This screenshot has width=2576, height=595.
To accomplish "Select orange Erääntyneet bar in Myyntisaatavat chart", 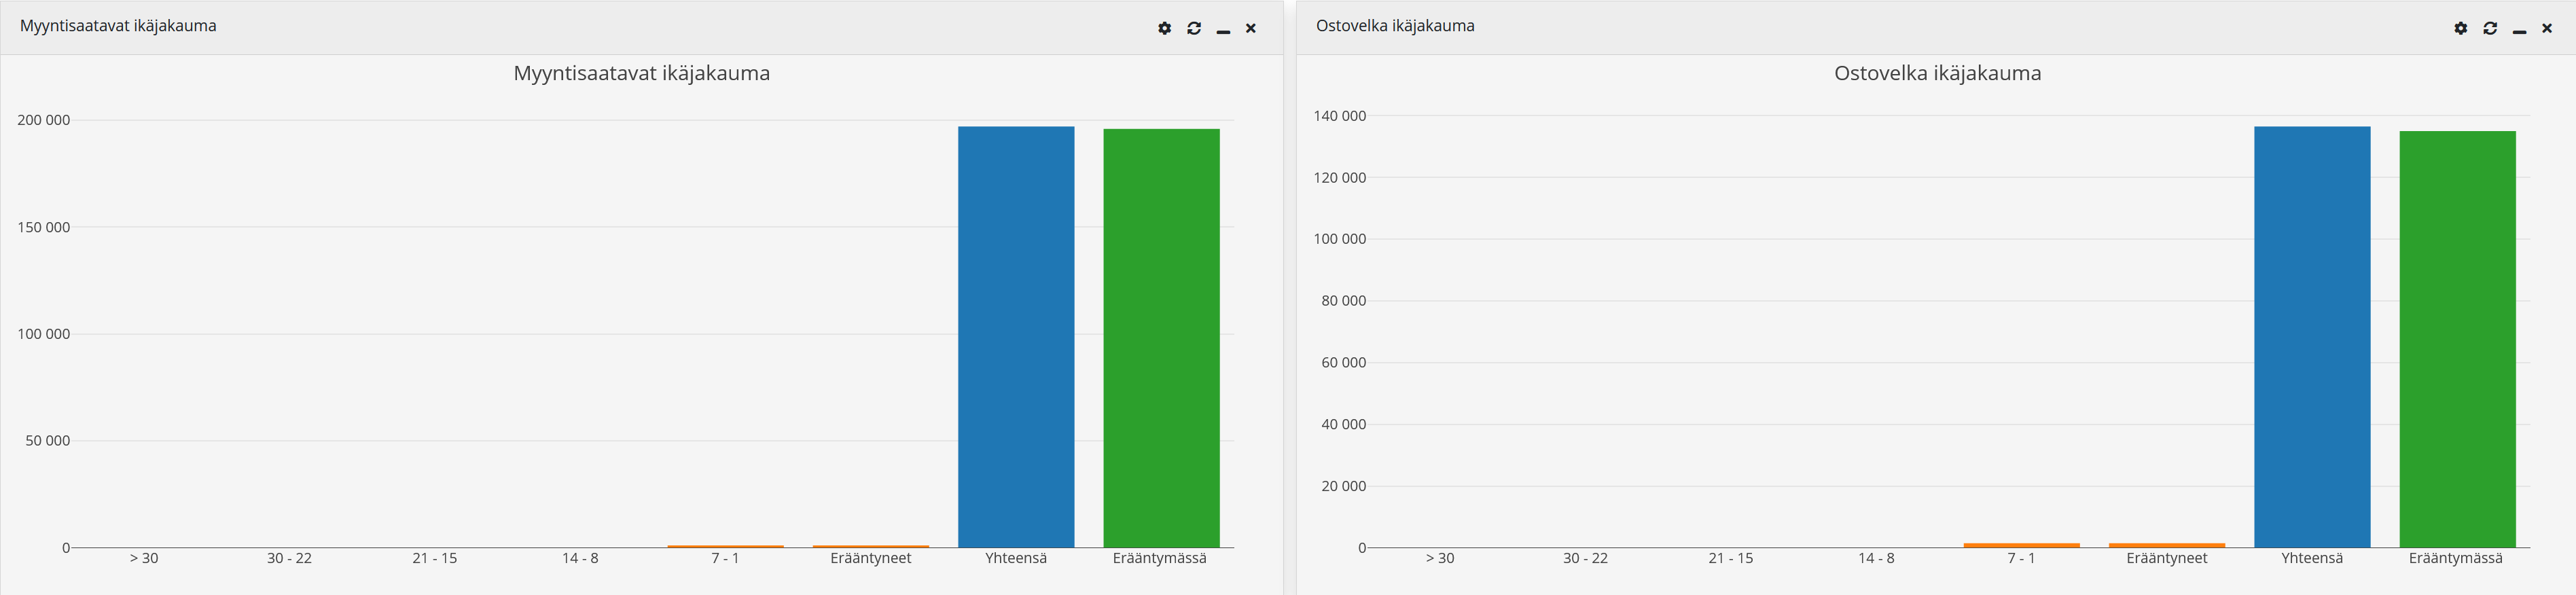I will pos(870,546).
